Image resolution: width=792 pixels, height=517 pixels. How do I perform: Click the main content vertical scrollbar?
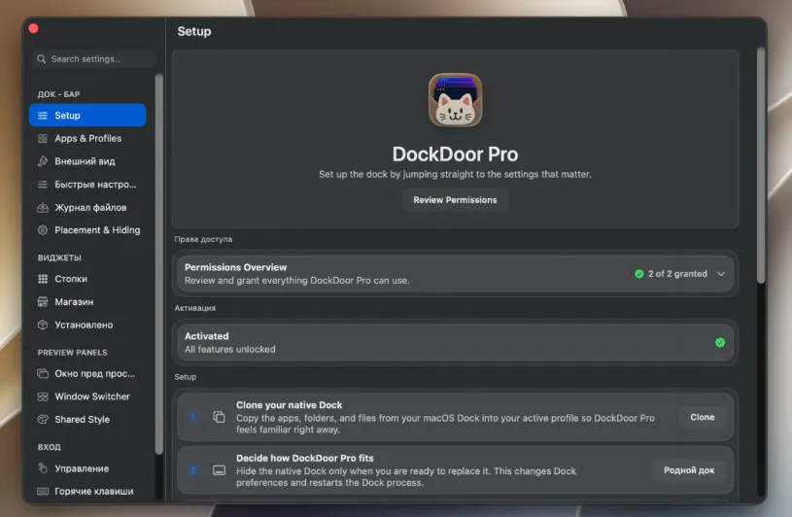(761, 165)
